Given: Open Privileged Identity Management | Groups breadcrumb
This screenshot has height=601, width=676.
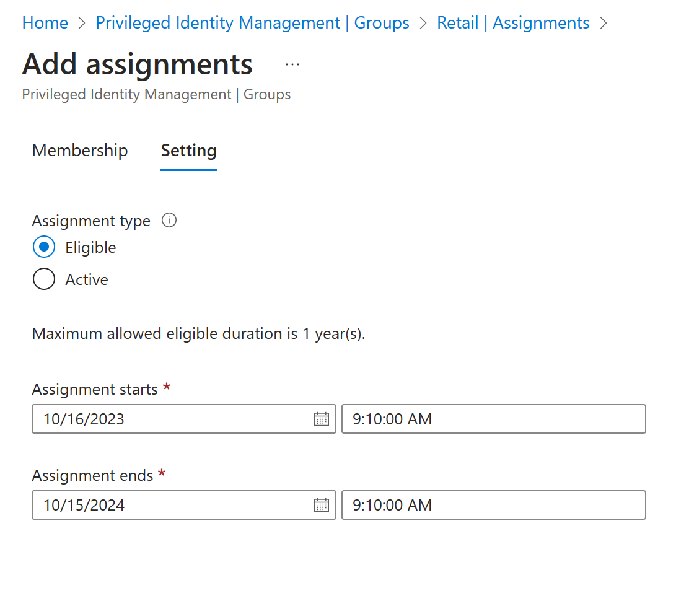Looking at the screenshot, I should click(x=252, y=24).
